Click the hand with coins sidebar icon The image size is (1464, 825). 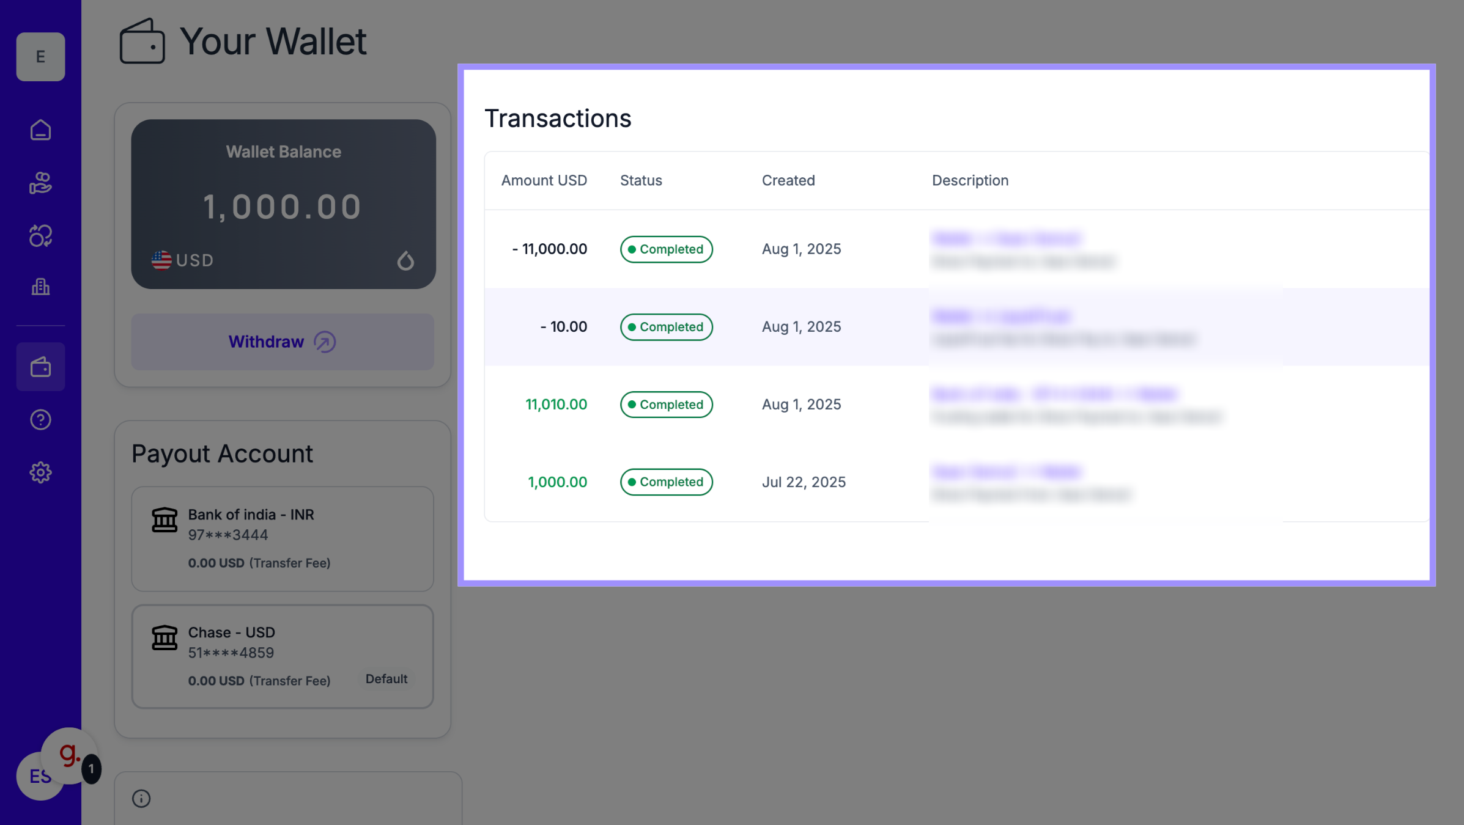tap(40, 183)
